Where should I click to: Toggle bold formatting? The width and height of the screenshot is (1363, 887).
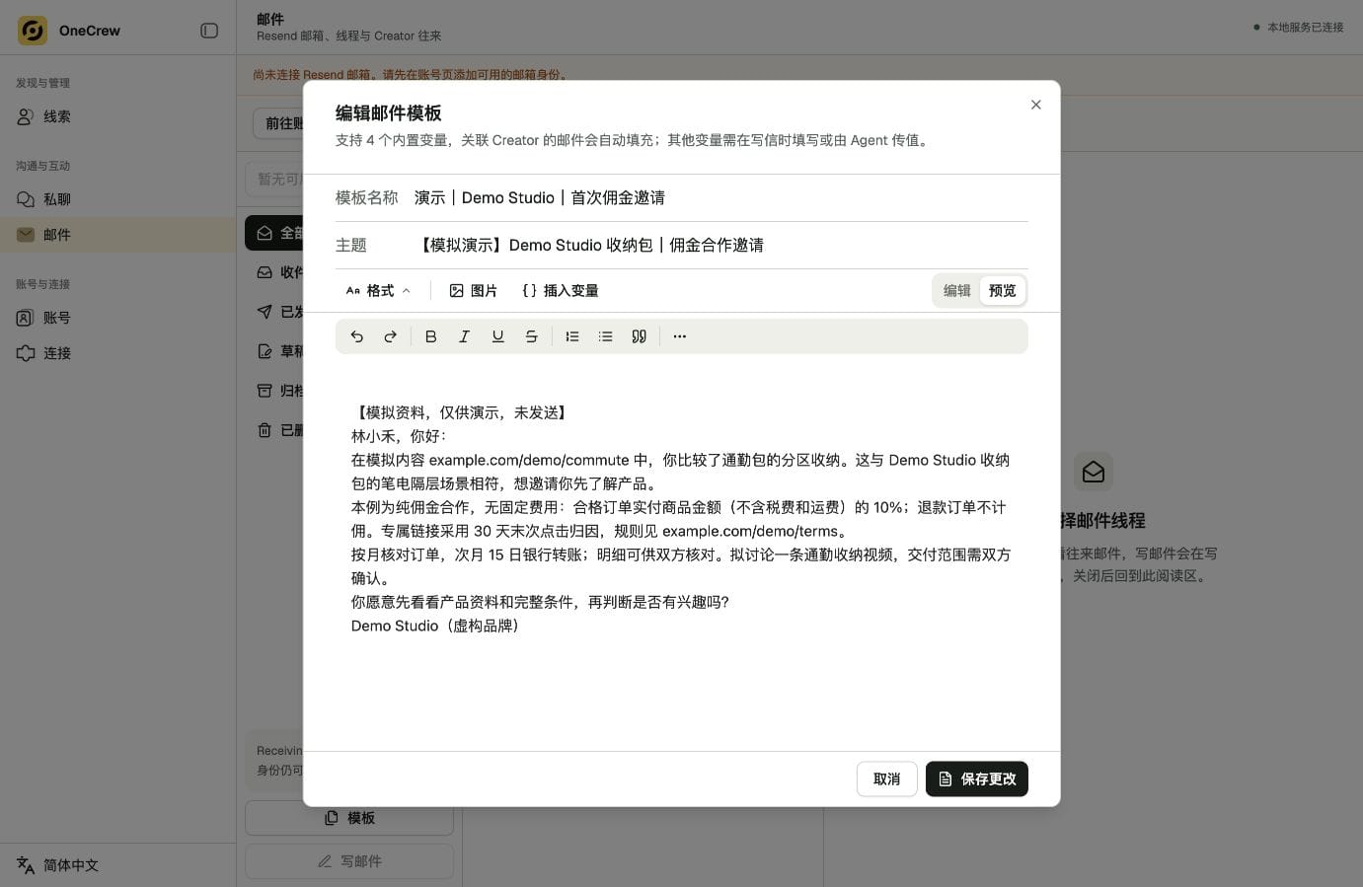click(x=430, y=336)
